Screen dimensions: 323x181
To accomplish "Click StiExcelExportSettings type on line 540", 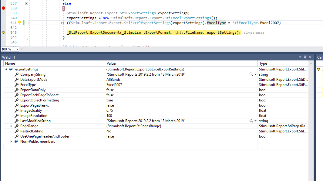I will click(187, 18).
